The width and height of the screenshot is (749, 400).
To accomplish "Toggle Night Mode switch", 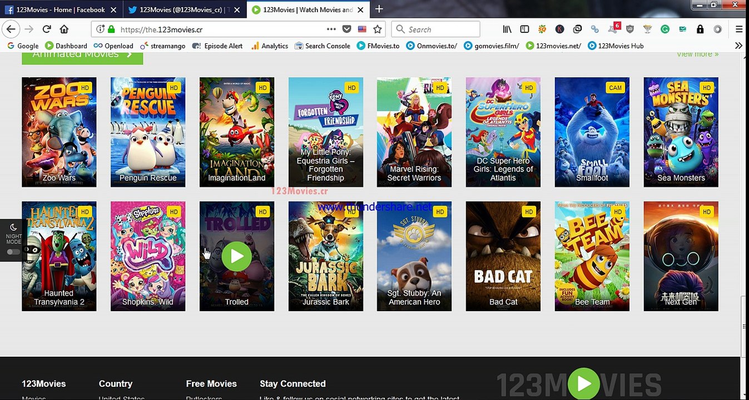I will coord(13,252).
